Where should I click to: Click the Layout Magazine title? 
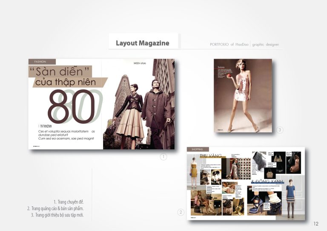142,43
